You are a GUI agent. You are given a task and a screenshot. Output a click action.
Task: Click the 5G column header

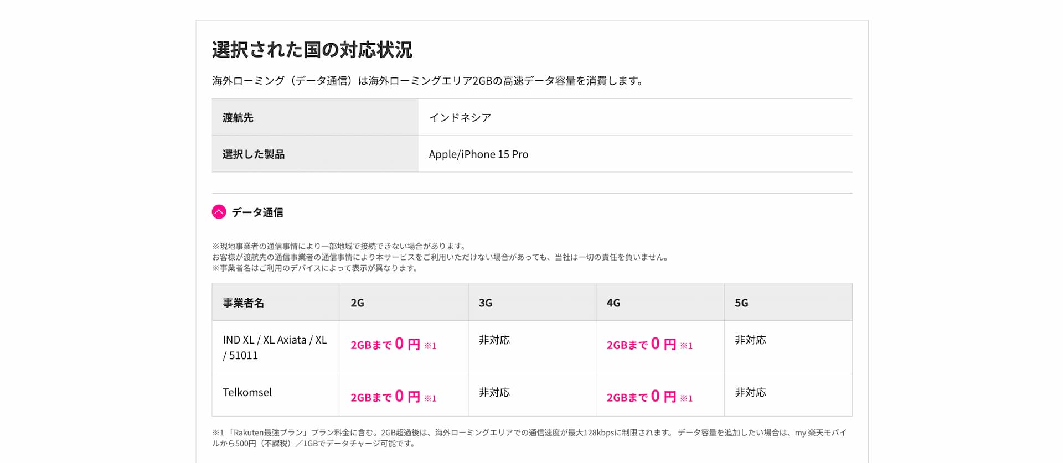pyautogui.click(x=788, y=303)
